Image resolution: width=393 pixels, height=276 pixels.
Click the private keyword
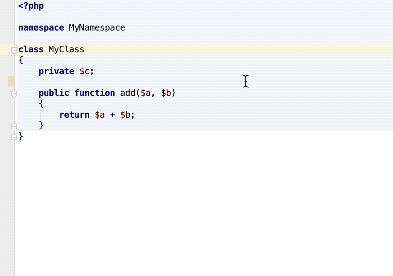[x=56, y=71]
